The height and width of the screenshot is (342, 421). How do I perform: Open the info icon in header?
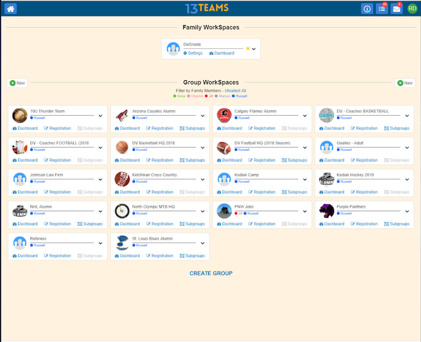367,9
